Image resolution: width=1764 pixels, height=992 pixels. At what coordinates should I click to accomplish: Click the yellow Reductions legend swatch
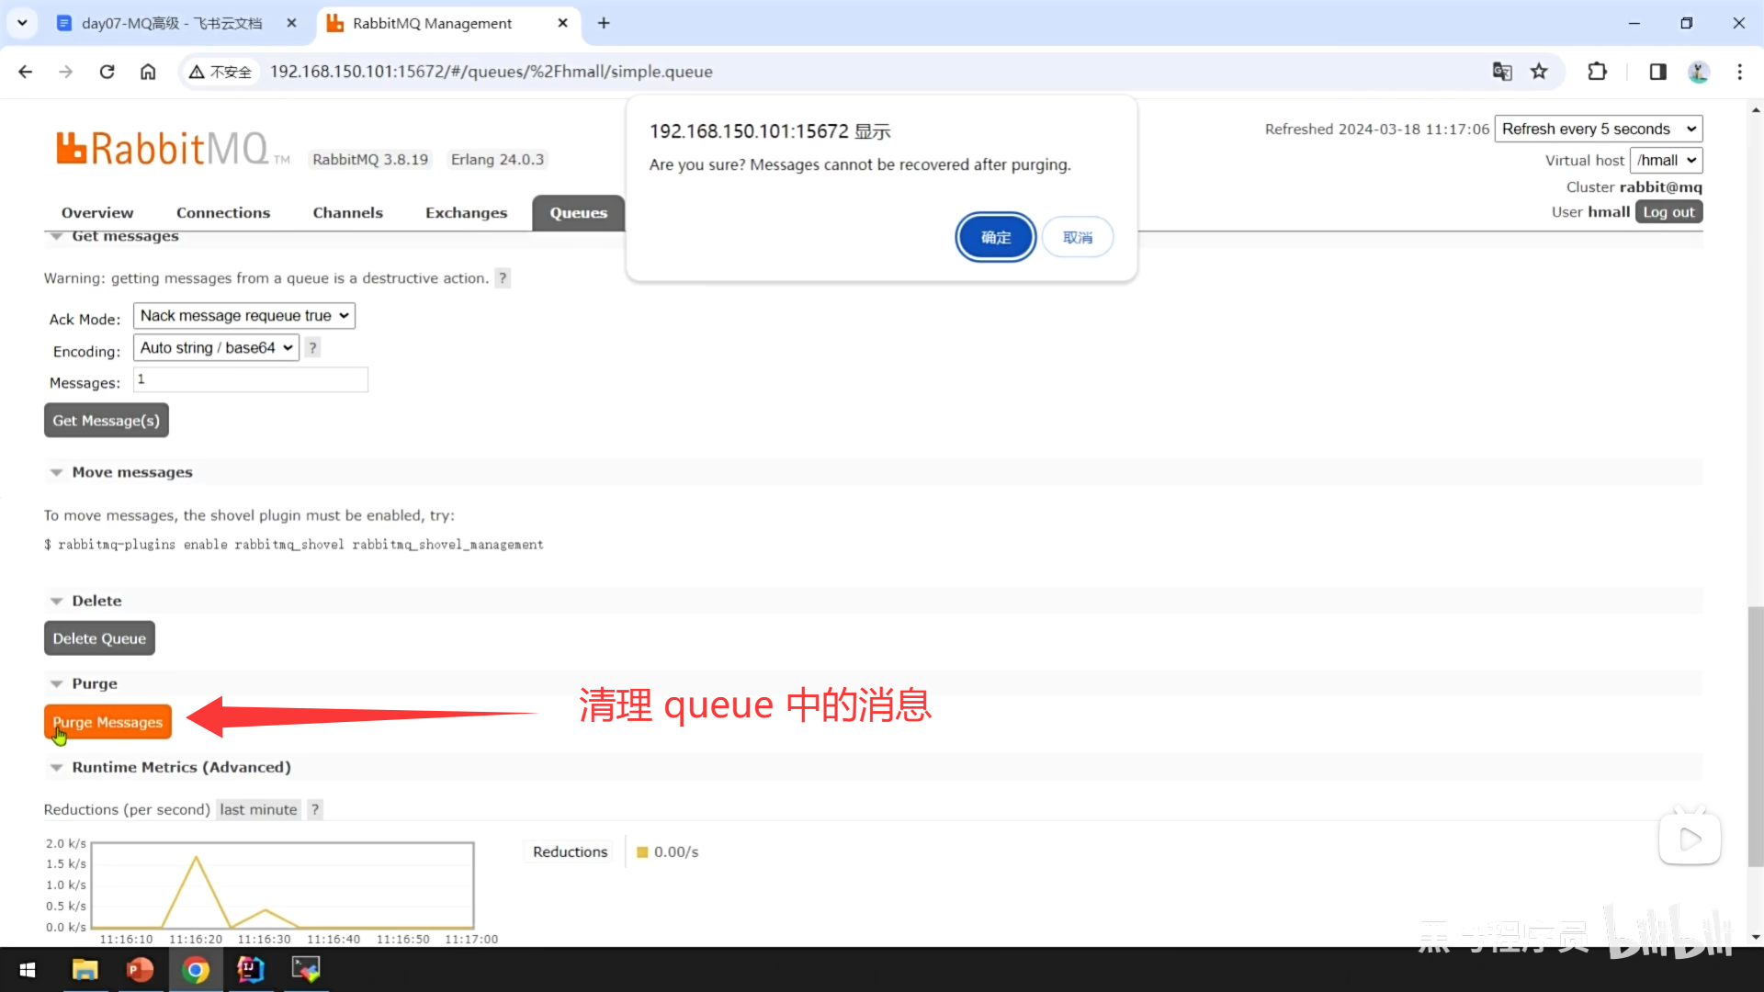point(642,852)
